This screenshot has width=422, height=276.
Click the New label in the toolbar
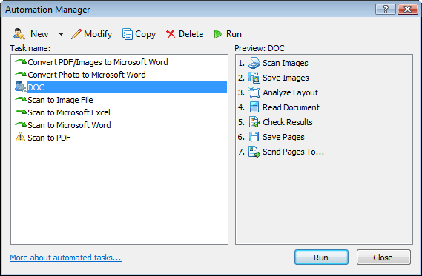click(39, 34)
